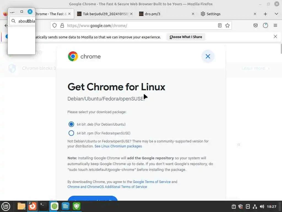Image resolution: width=282 pixels, height=212 pixels.
Task: Select 64 bit .rpm package option
Action: pos(71,133)
